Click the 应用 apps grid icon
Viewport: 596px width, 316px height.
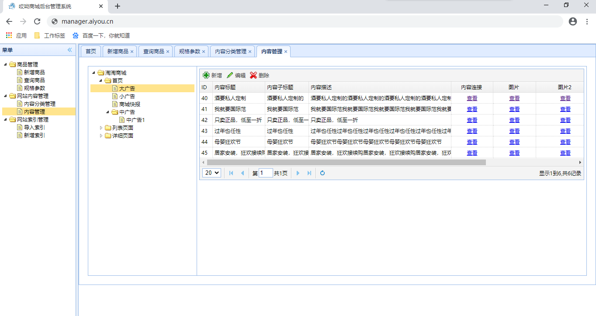tap(8, 35)
